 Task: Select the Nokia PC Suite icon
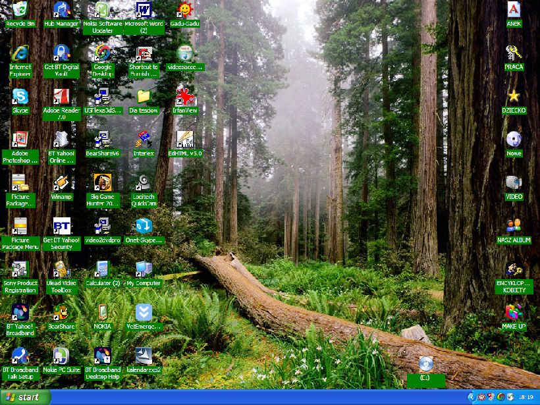click(x=61, y=356)
